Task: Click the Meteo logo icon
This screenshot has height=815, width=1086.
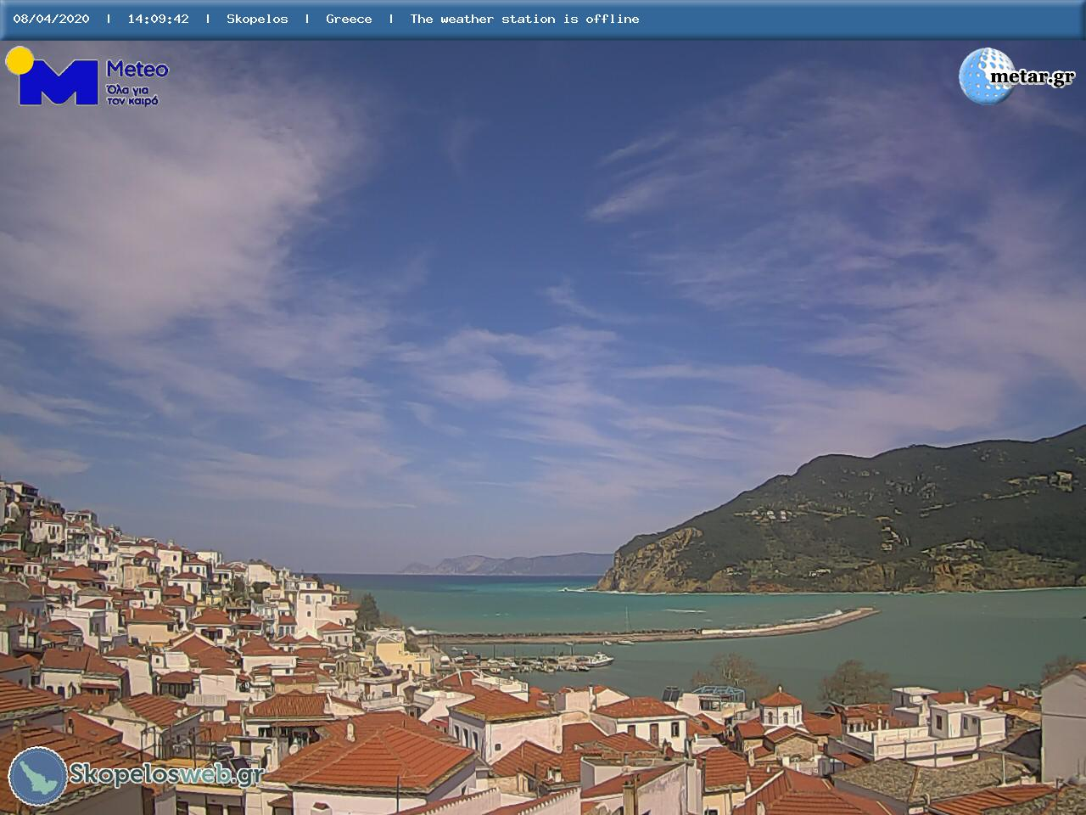Action: click(x=53, y=76)
